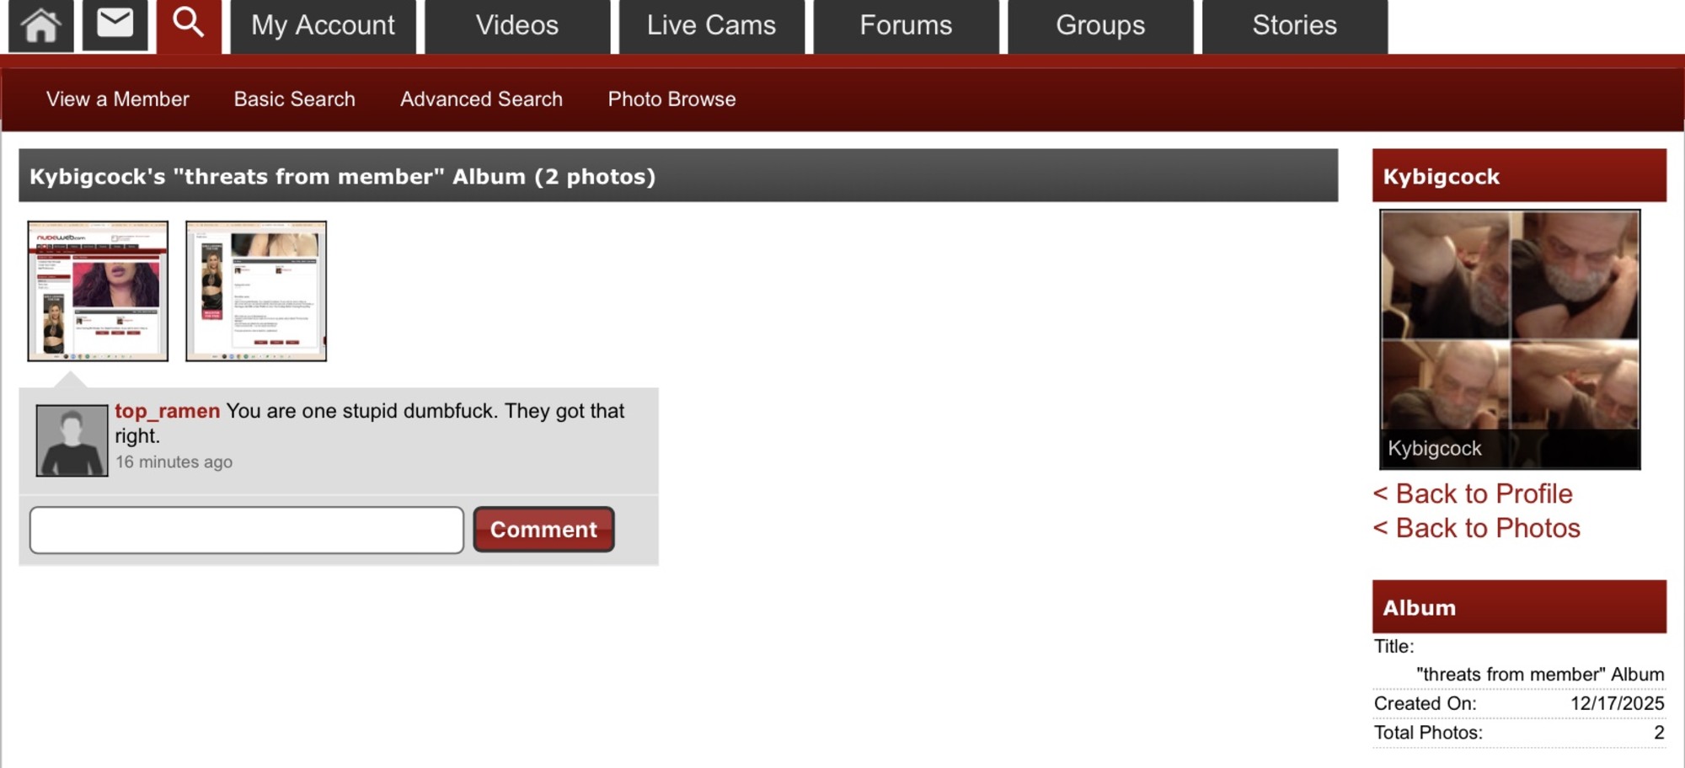Open Basic Search

tap(295, 99)
